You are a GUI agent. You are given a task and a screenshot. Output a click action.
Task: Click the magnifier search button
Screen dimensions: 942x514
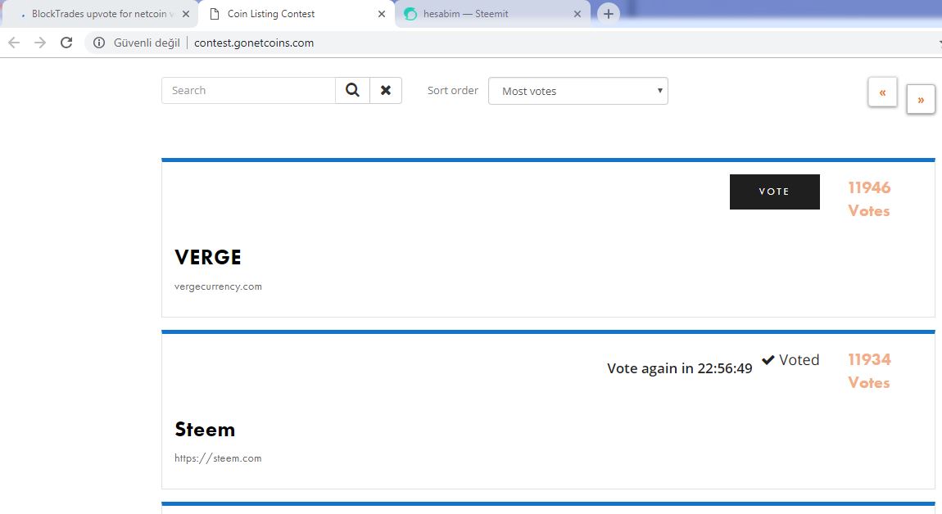pyautogui.click(x=353, y=90)
